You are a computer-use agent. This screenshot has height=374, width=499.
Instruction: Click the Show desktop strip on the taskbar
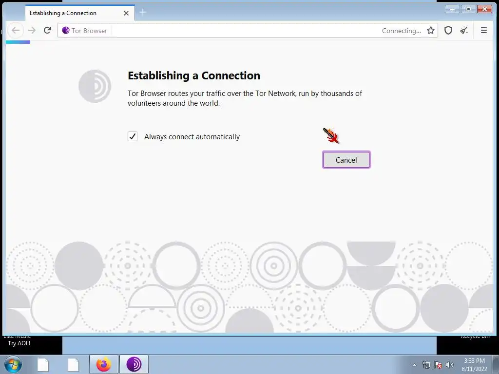[495, 364]
